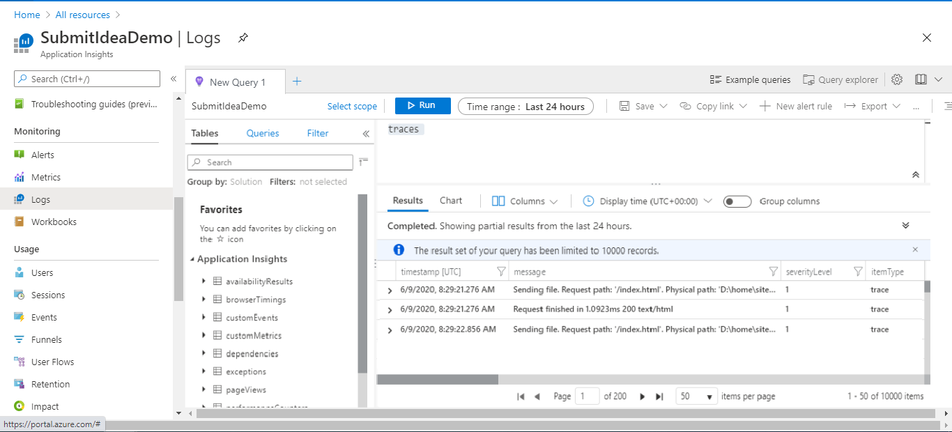
Task: Switch to the Filter tab
Action: [x=318, y=133]
